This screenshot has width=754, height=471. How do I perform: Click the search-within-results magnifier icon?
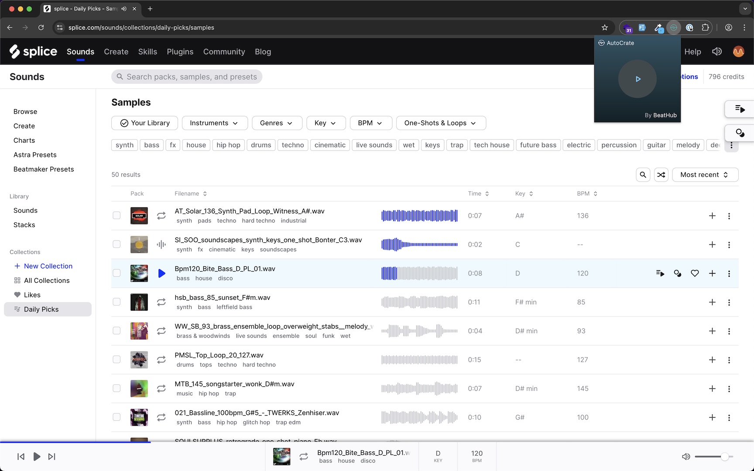(643, 175)
